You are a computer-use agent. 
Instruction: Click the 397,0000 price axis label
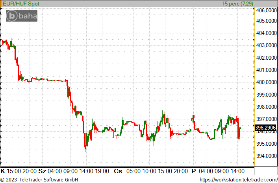point(267,119)
